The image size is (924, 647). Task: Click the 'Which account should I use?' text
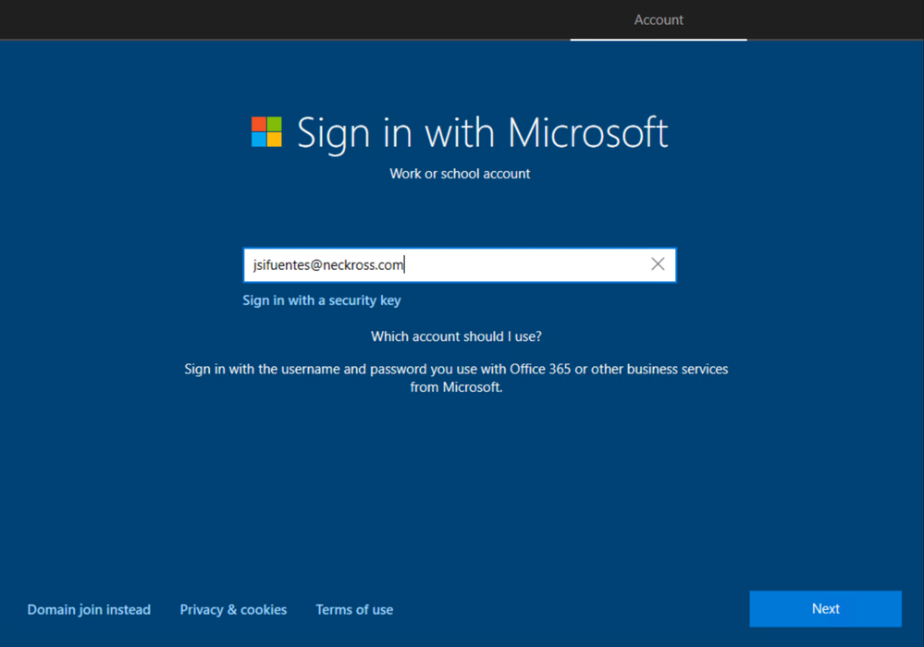coord(456,336)
